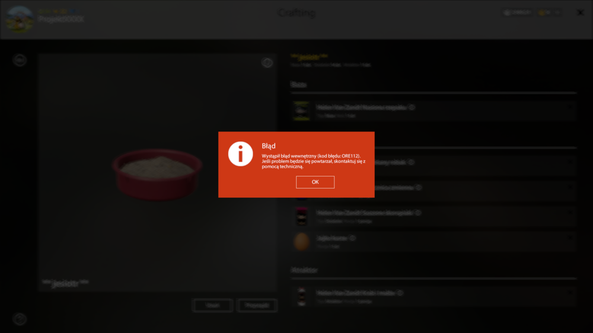
Task: Open info icon beside the Base ingredient name
Action: [x=412, y=108]
